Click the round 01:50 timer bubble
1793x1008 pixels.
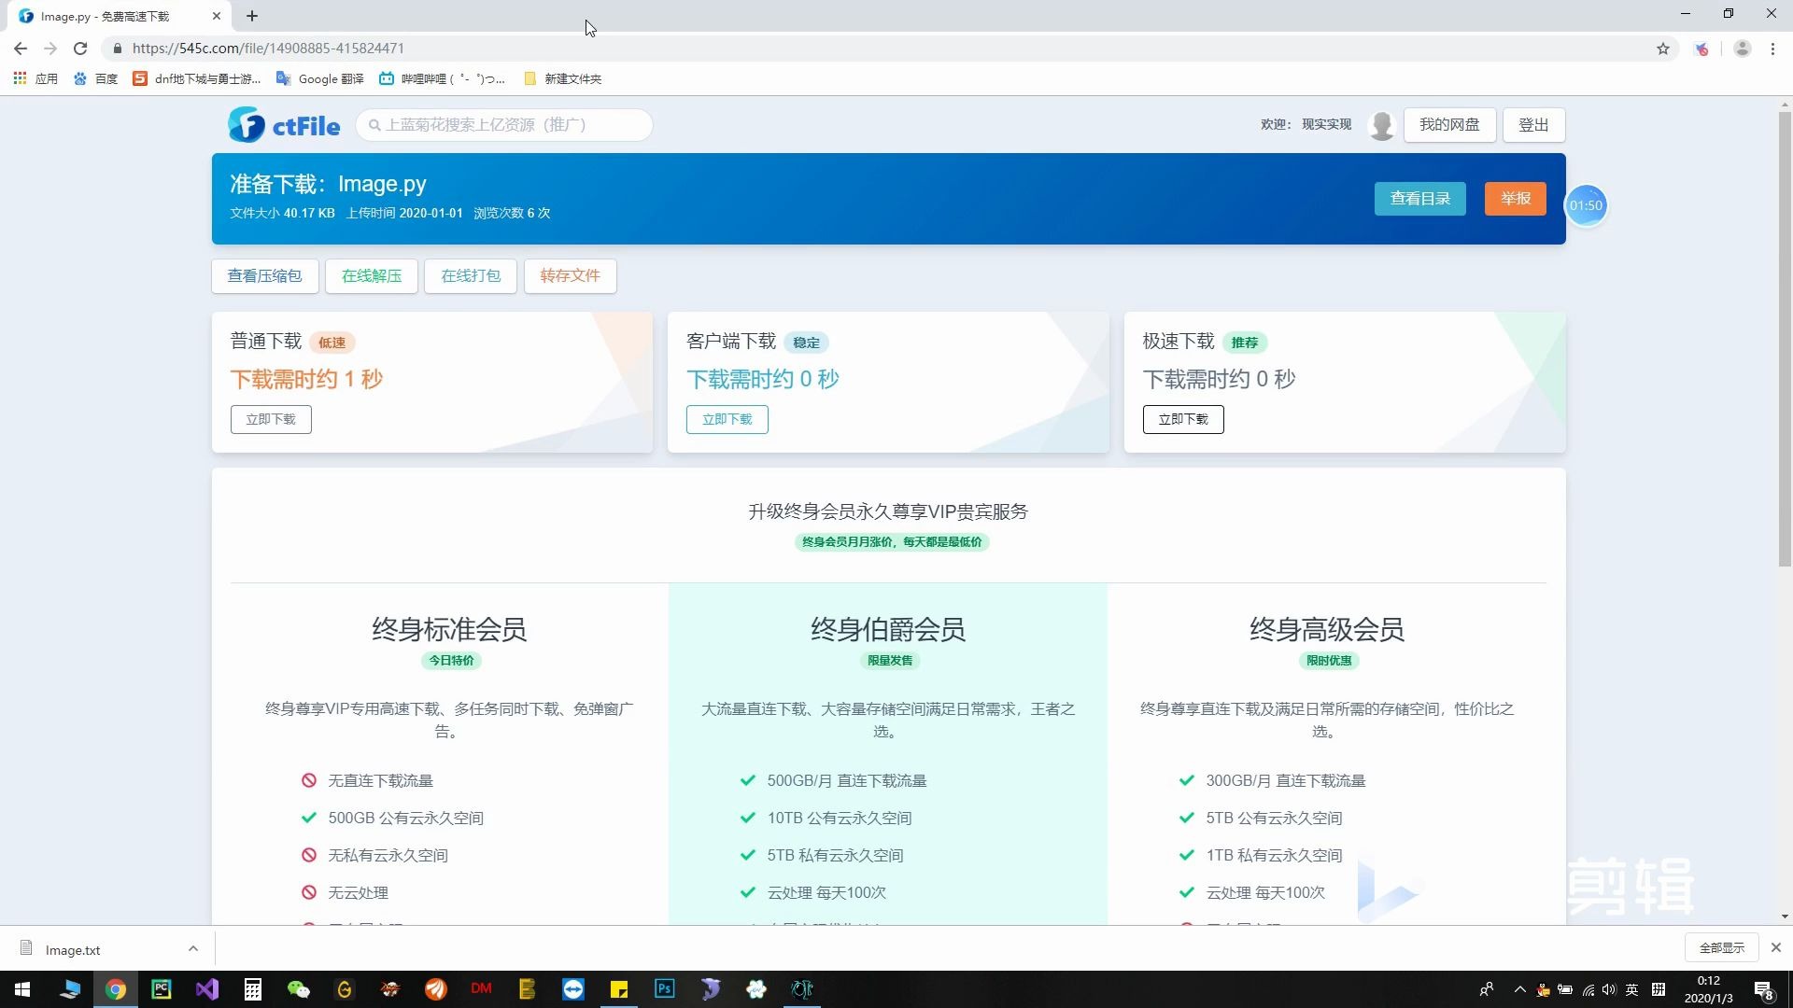pos(1586,205)
